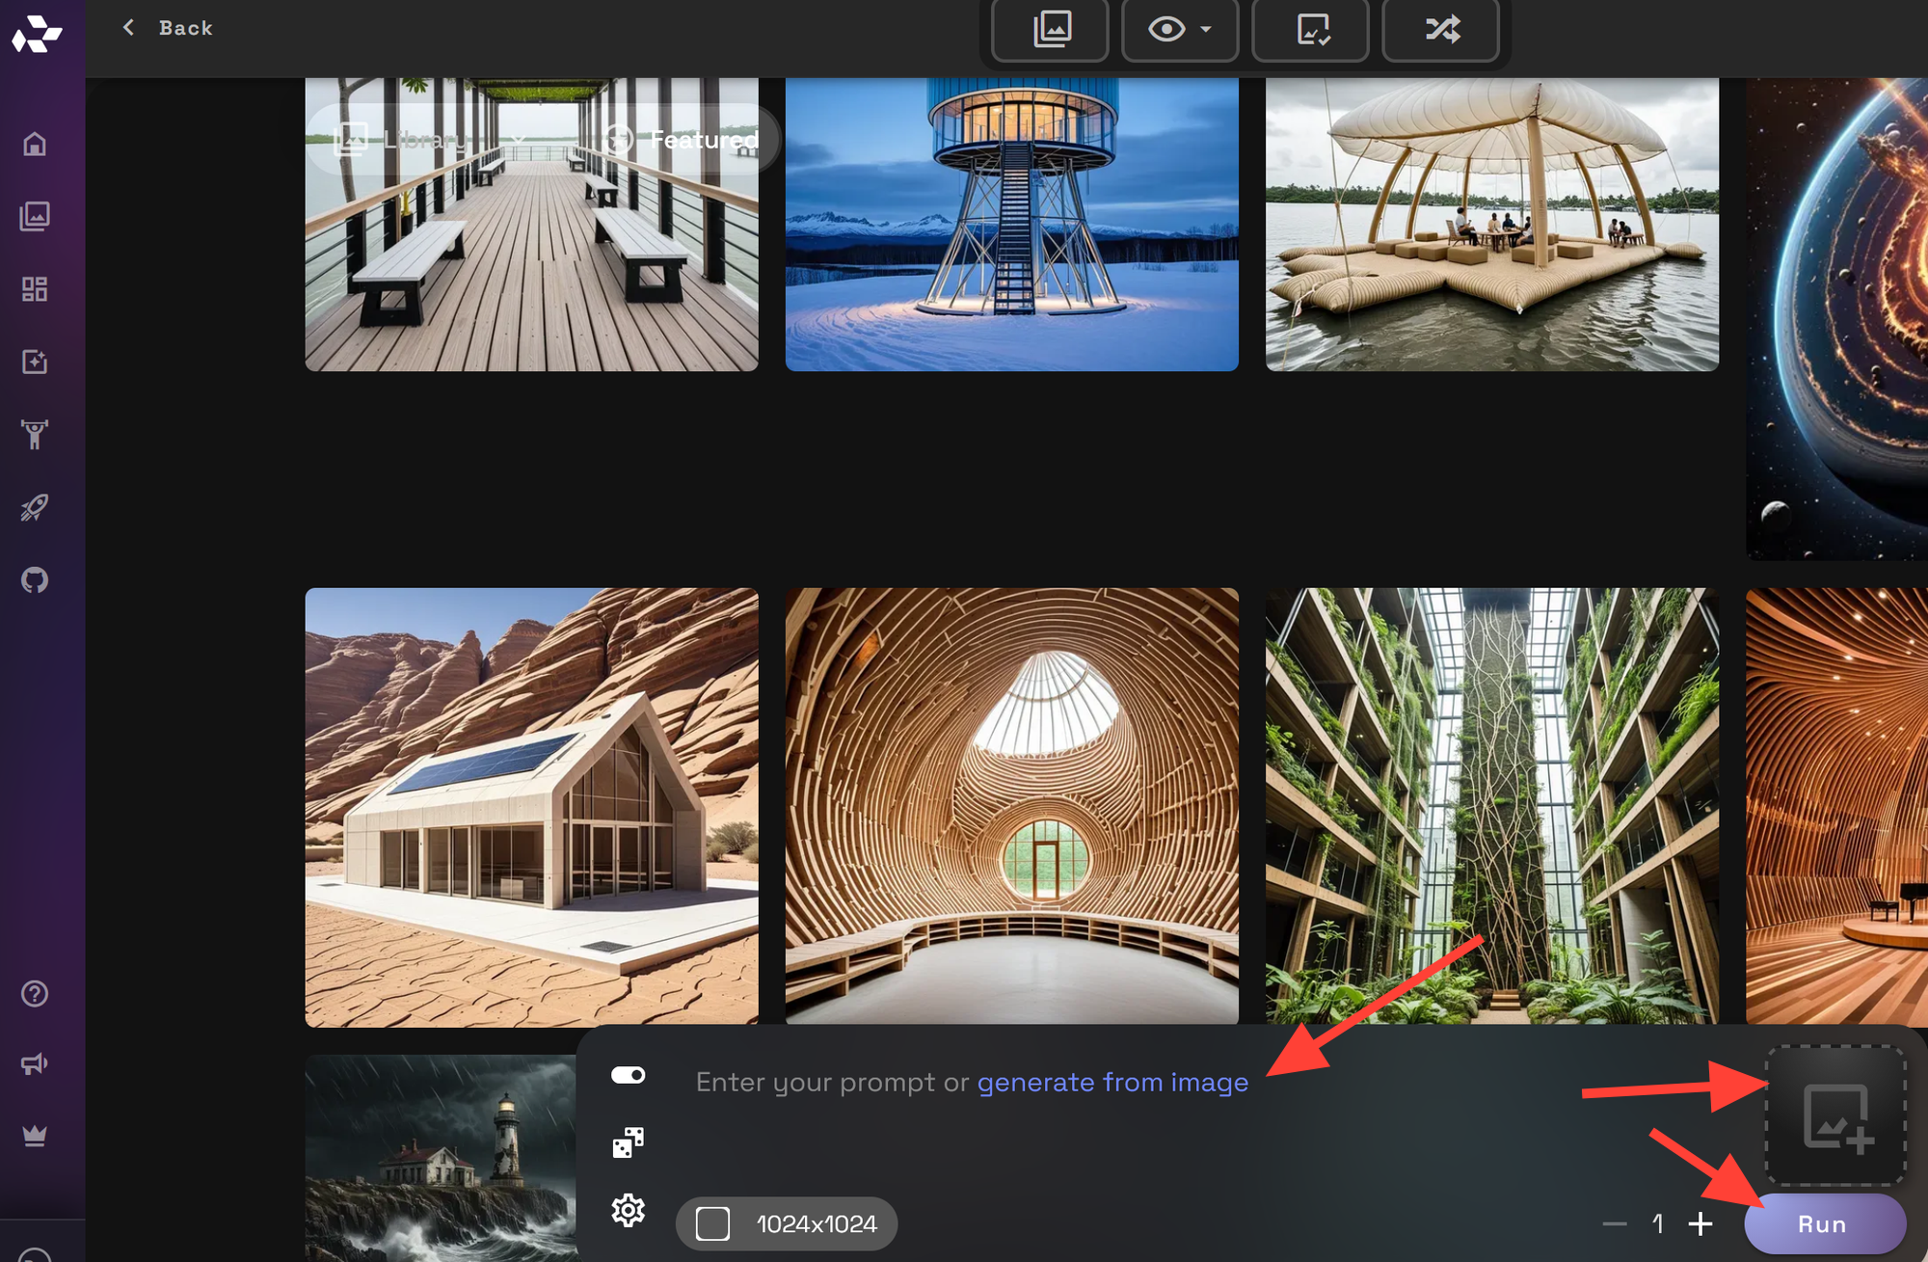Image resolution: width=1928 pixels, height=1262 pixels.
Task: Click the training dumbbell icon in sidebar
Action: pyautogui.click(x=35, y=435)
